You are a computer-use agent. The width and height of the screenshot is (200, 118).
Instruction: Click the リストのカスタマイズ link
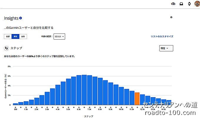click(x=162, y=36)
